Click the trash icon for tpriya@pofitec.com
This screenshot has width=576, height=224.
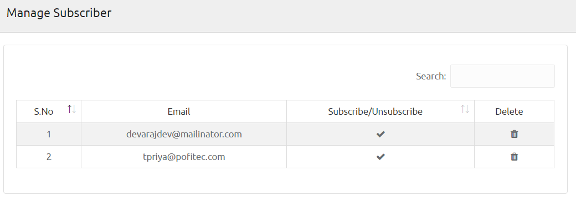click(515, 157)
